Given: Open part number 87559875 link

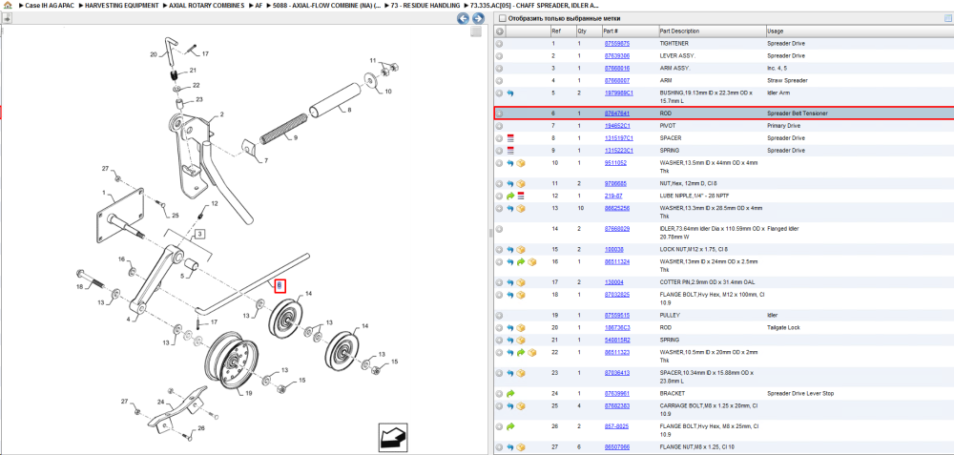Looking at the screenshot, I should (x=616, y=44).
